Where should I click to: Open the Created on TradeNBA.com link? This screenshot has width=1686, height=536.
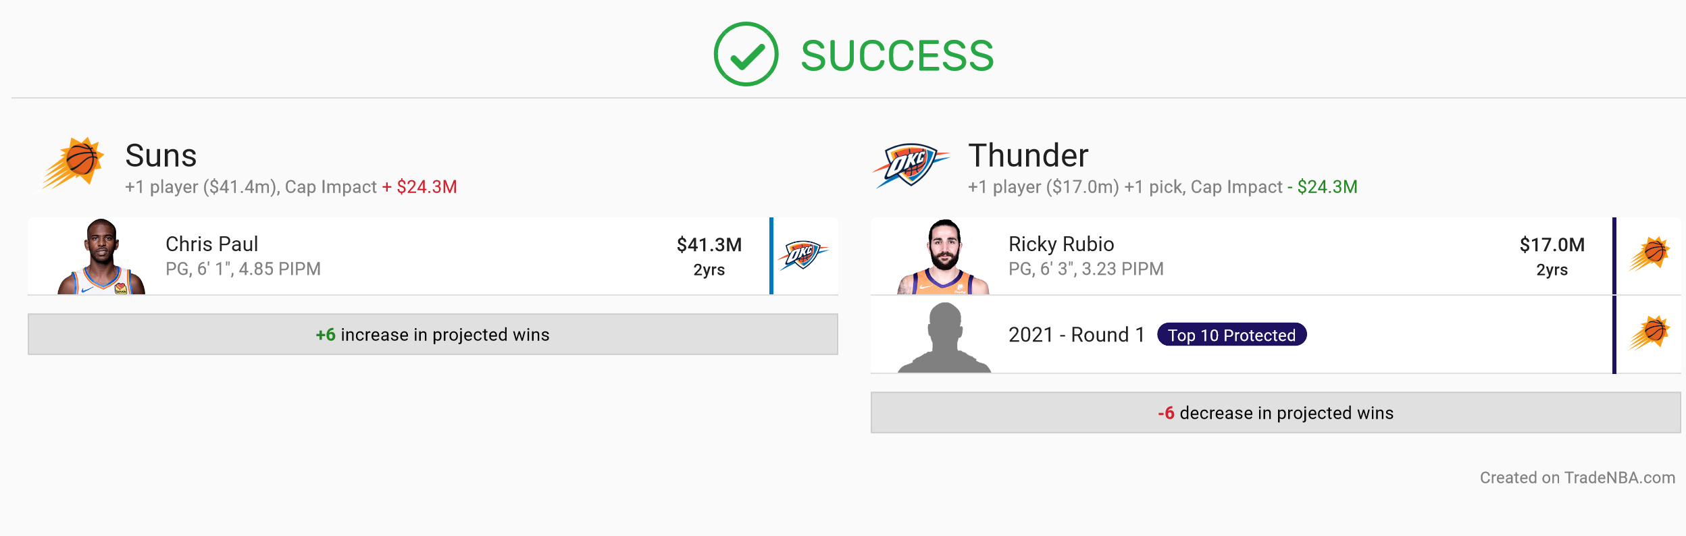pos(1577,477)
